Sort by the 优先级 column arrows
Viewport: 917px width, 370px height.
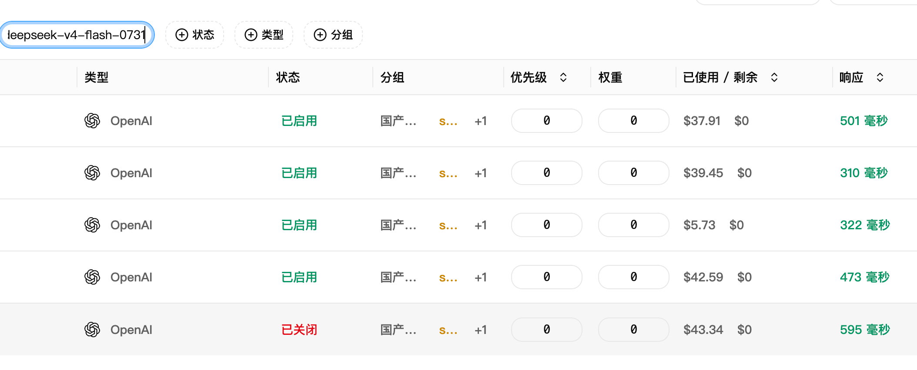point(563,77)
